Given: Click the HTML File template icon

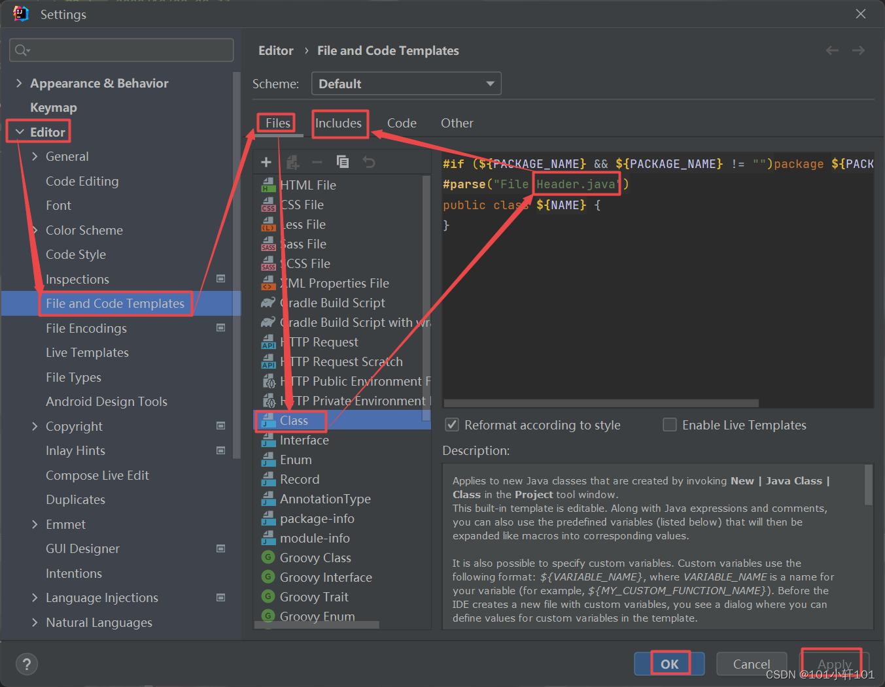Looking at the screenshot, I should pyautogui.click(x=268, y=185).
